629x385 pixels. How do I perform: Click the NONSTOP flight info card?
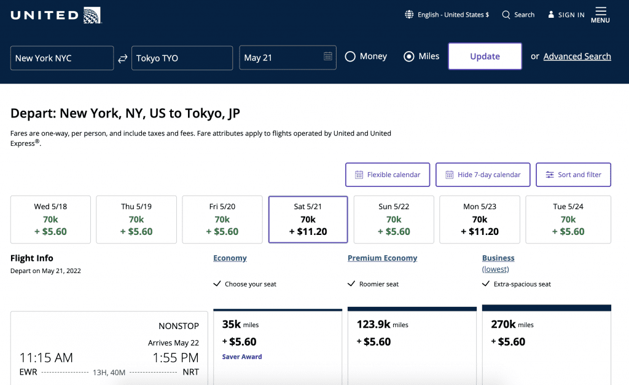pyautogui.click(x=109, y=348)
